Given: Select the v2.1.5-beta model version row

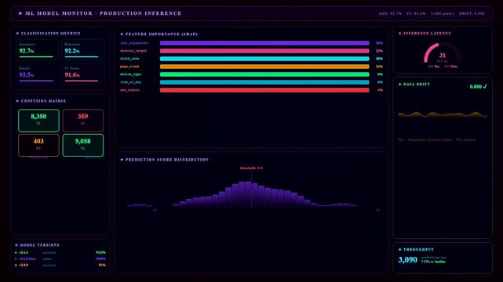Looking at the screenshot, I should [60, 258].
